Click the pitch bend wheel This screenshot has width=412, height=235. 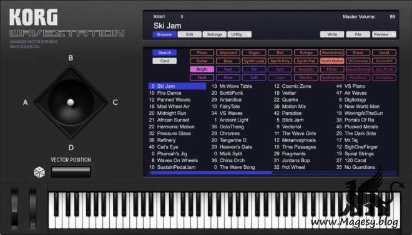pos(14,209)
